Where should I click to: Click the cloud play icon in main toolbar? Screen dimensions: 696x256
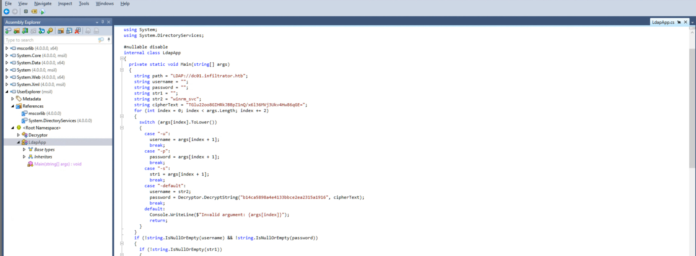43,12
